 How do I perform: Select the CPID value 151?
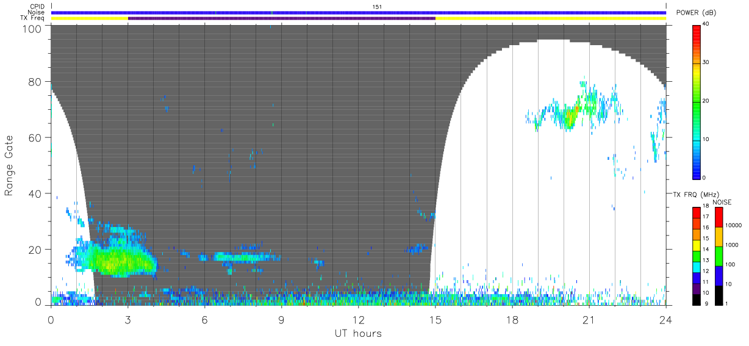pos(377,7)
